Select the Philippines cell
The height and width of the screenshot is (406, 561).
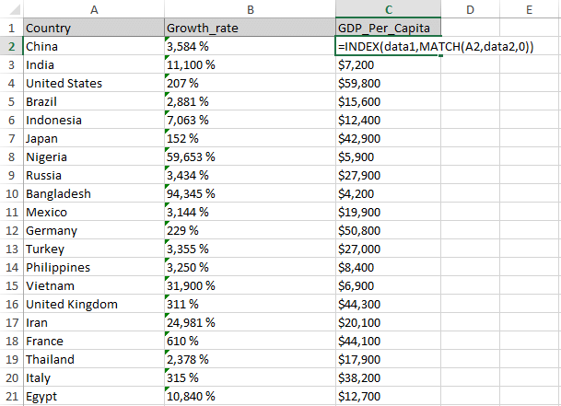(94, 267)
